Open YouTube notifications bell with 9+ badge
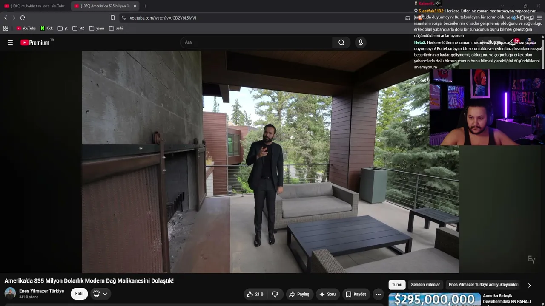The width and height of the screenshot is (545, 306). (514, 42)
